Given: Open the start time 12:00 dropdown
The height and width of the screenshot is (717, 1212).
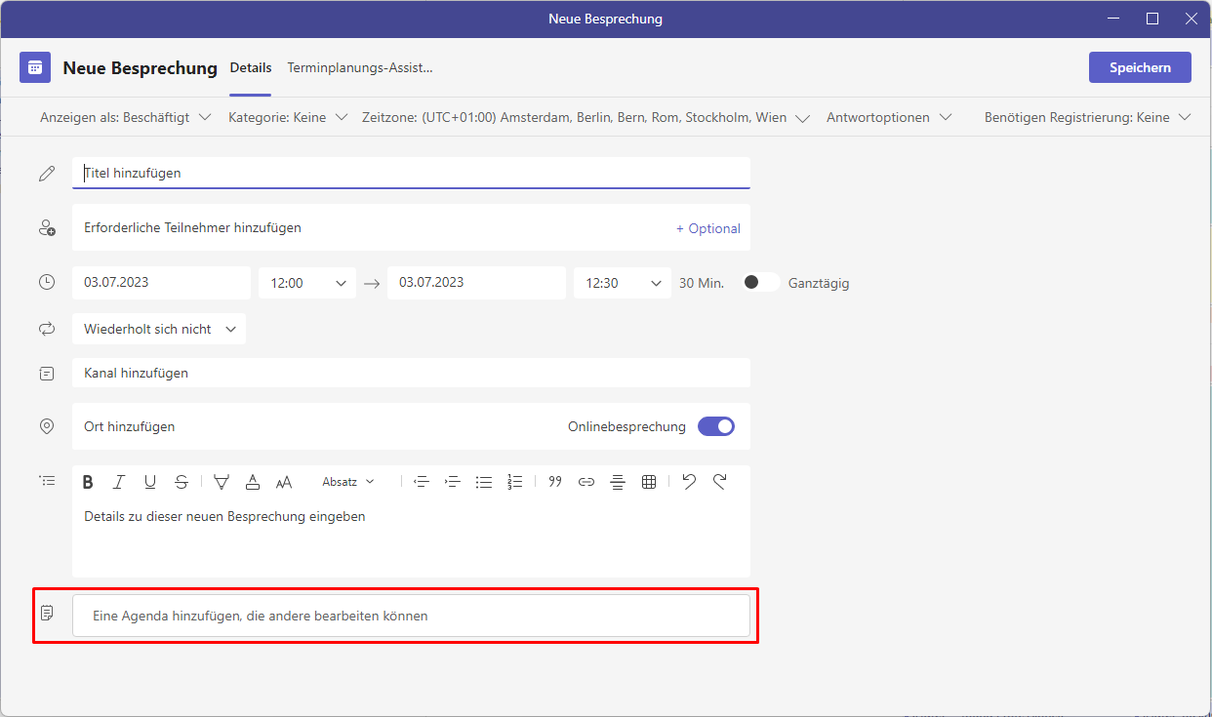Looking at the screenshot, I should click(308, 283).
